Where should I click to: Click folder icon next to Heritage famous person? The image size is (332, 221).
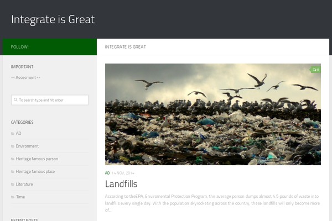[13, 159]
